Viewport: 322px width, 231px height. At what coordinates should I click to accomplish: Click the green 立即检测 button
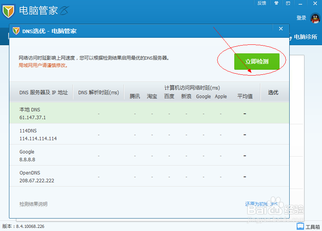[257, 61]
